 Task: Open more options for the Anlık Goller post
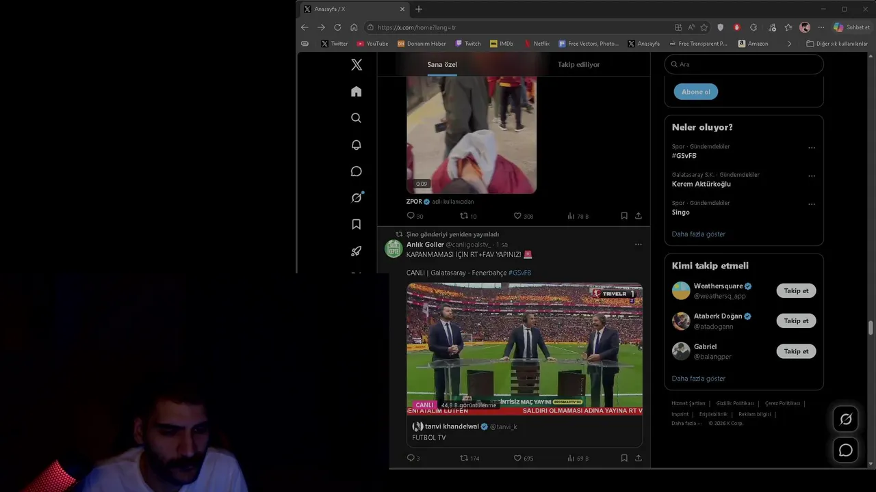(638, 245)
